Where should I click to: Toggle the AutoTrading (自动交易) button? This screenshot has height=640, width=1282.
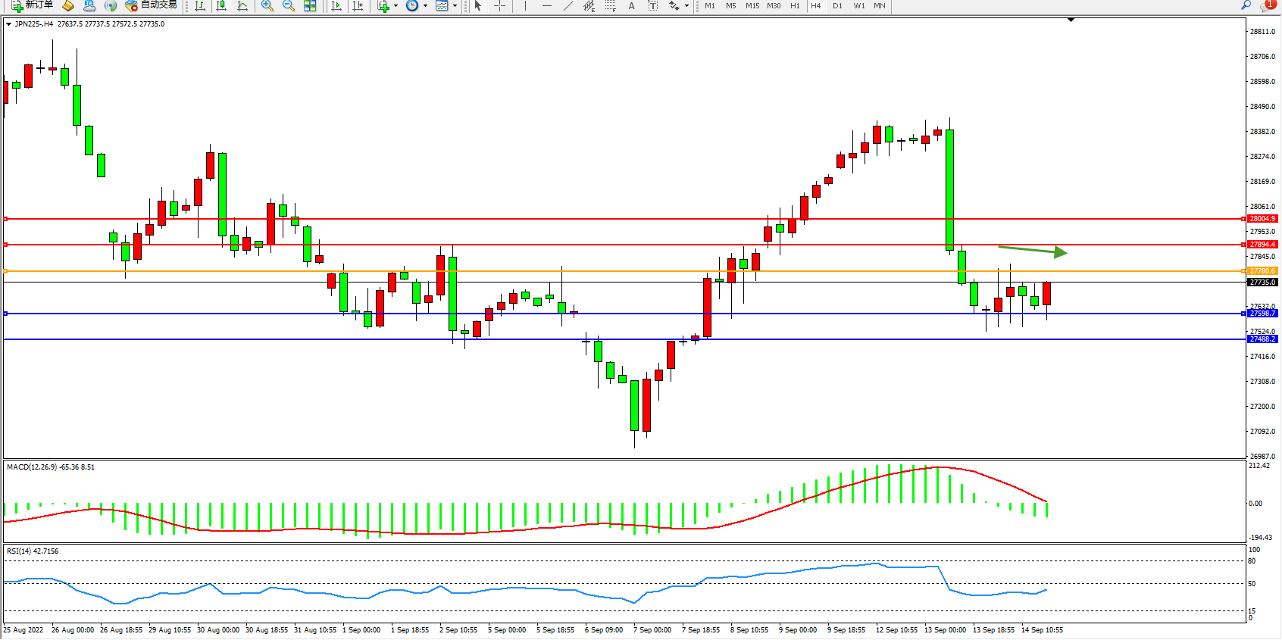coord(152,5)
